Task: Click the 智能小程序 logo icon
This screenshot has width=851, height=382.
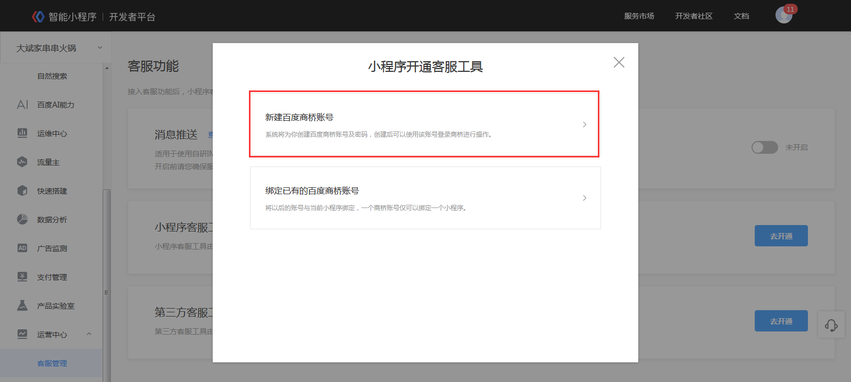Action: click(x=38, y=16)
